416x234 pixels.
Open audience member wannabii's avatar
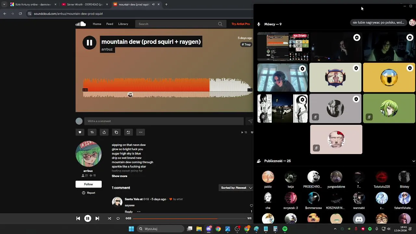coord(359,198)
